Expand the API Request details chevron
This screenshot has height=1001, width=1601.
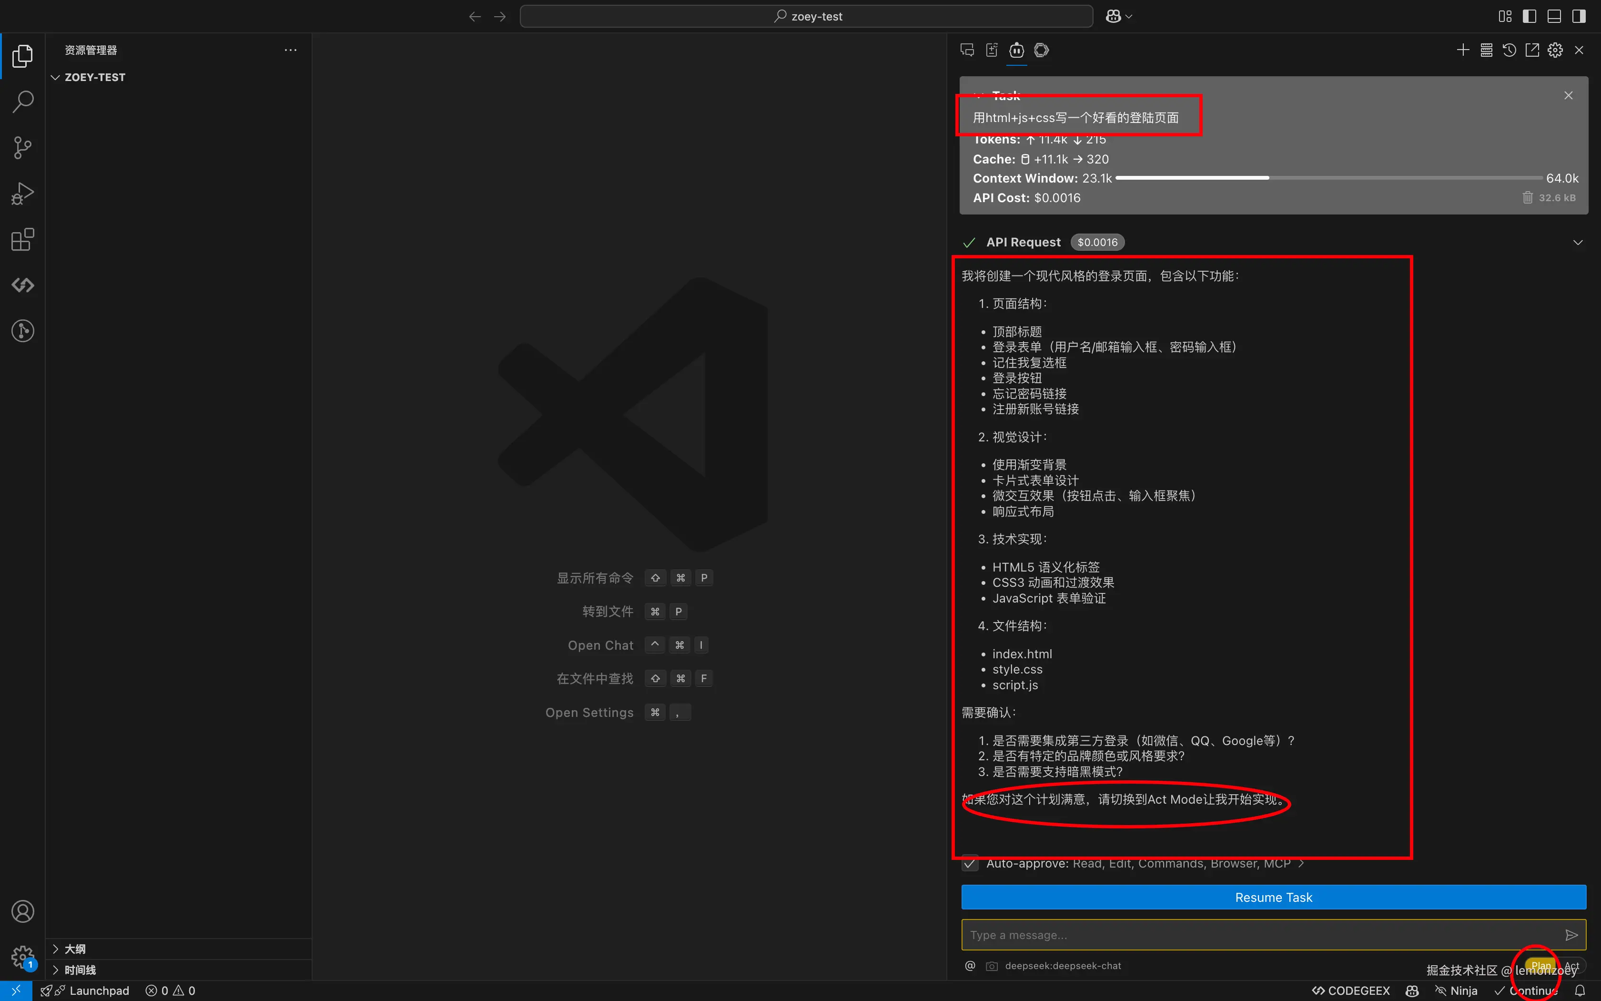click(1578, 242)
